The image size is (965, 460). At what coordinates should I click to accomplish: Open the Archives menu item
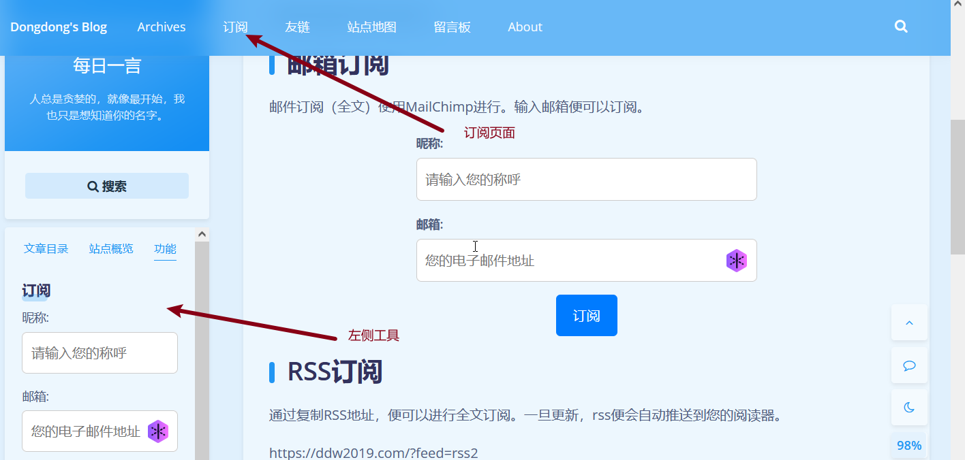click(x=162, y=27)
